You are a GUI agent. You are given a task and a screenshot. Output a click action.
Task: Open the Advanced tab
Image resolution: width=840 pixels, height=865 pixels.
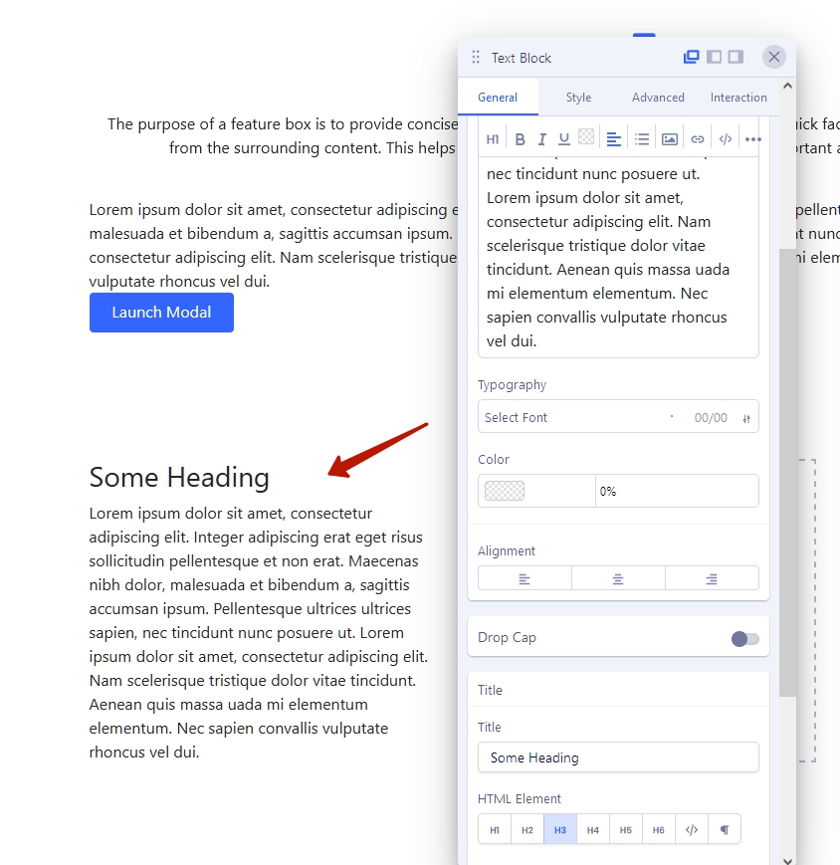(x=658, y=98)
